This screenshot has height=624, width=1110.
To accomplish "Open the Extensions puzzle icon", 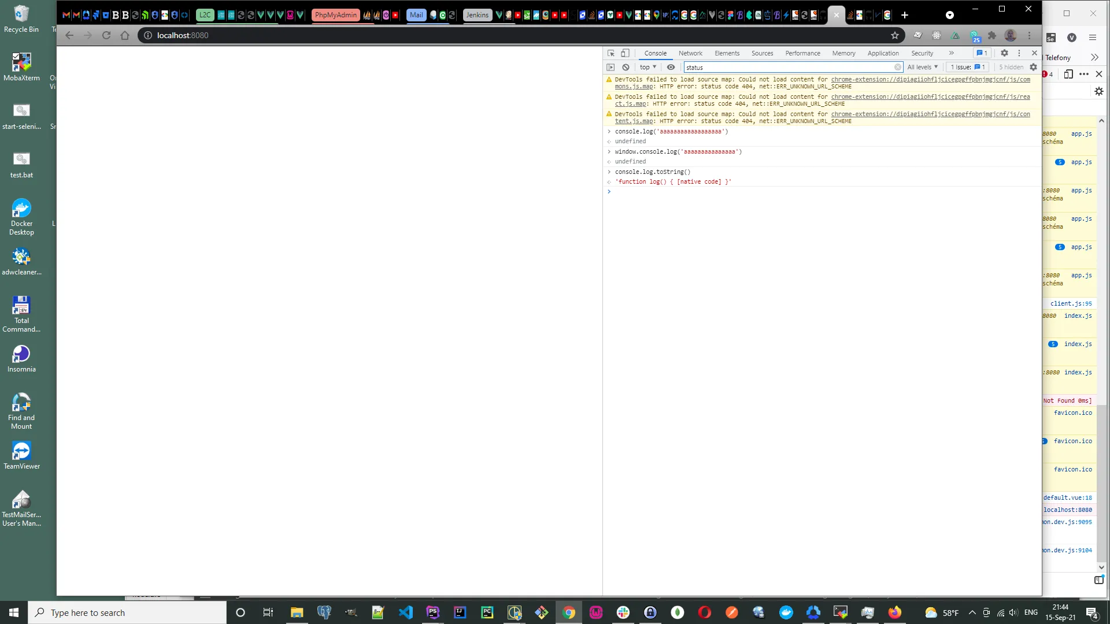I will 992,35.
